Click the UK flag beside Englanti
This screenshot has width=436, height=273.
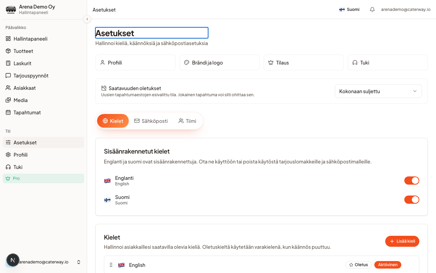[x=107, y=181]
